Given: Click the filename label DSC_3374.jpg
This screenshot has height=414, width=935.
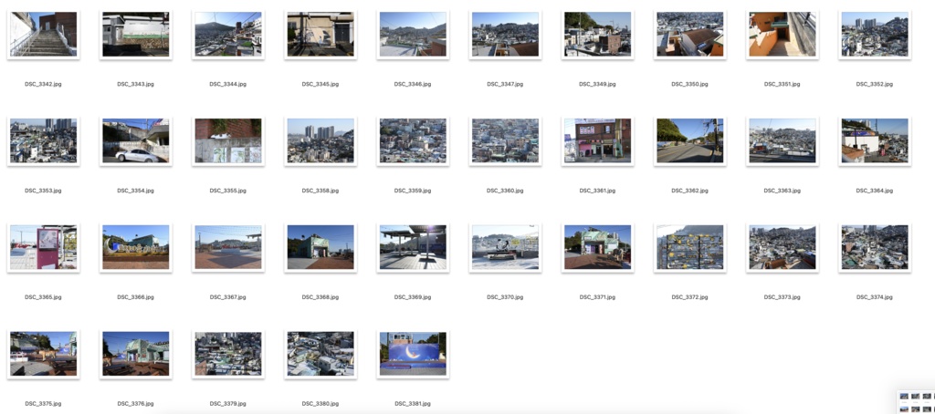Looking at the screenshot, I should coord(875,296).
